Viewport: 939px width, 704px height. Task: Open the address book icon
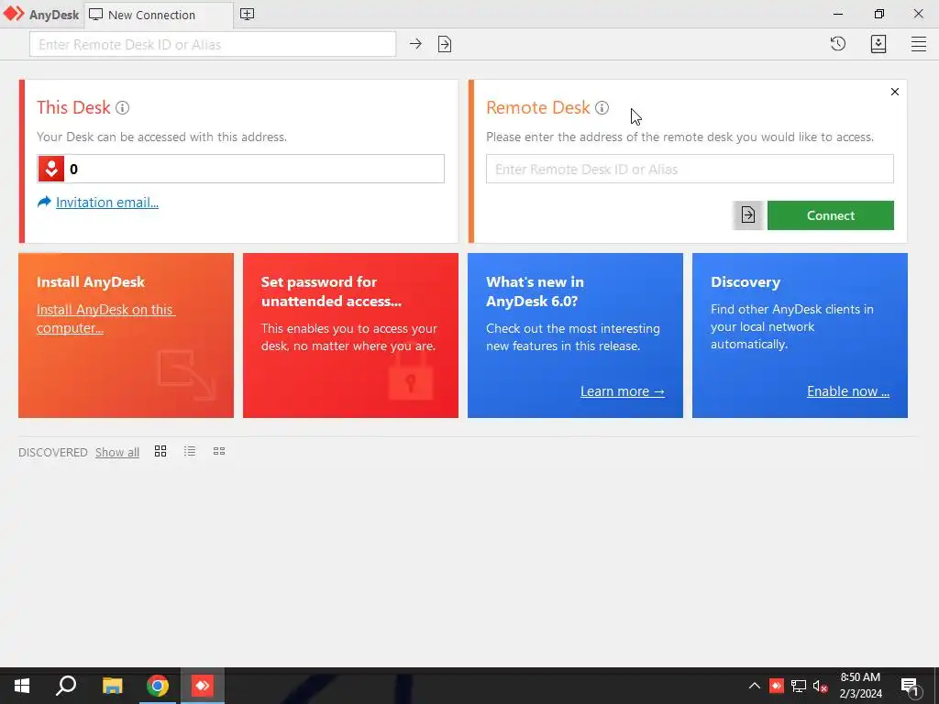[878, 44]
